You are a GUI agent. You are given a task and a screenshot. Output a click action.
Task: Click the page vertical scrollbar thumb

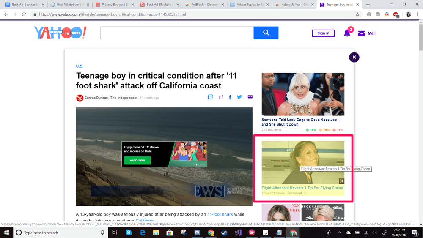(x=421, y=37)
